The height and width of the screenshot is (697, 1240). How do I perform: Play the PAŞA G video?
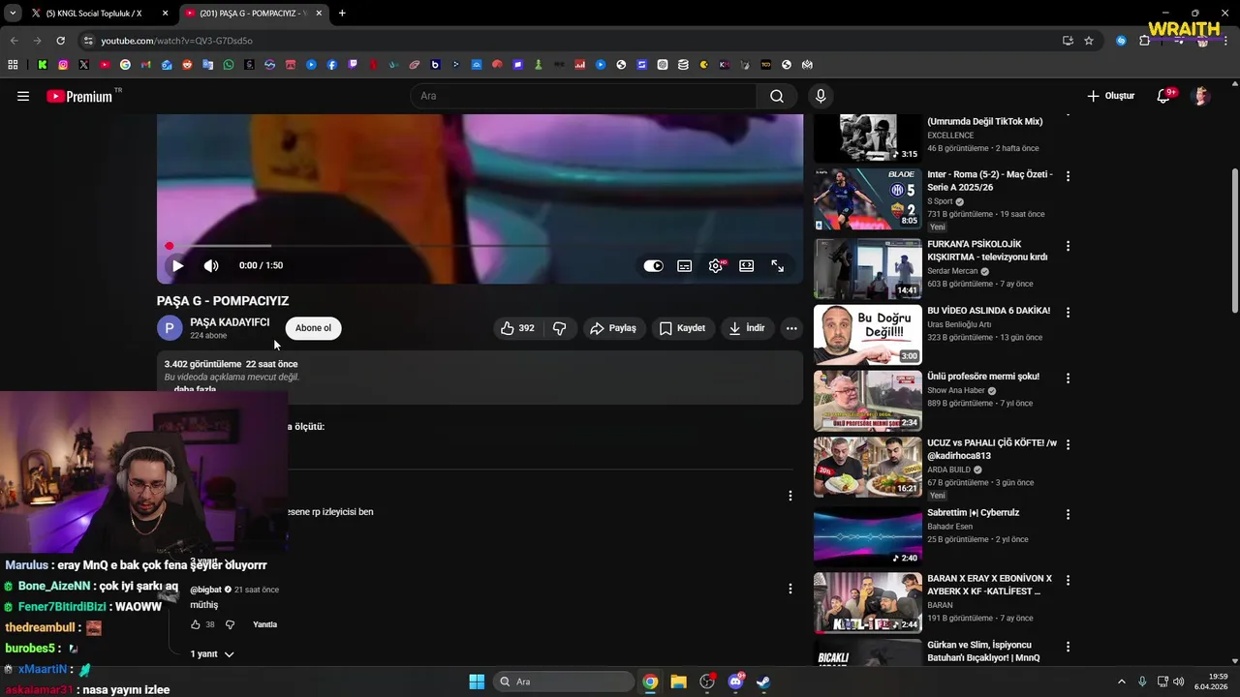(x=177, y=265)
